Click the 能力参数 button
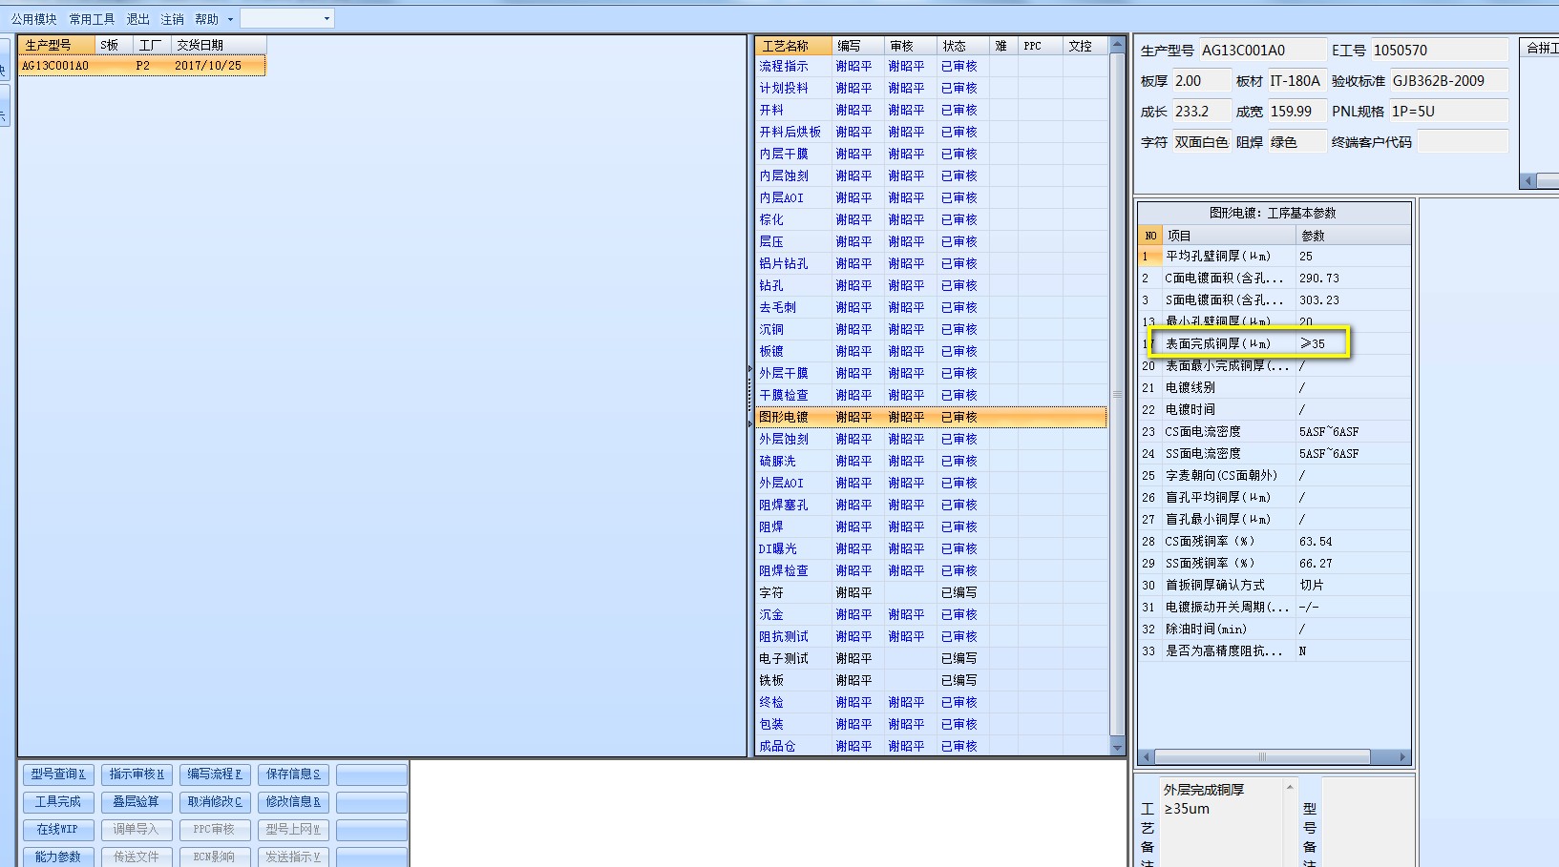 58,857
